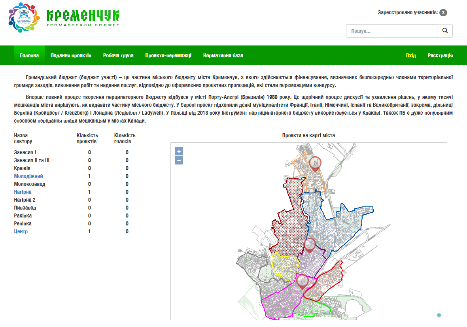The height and width of the screenshot is (327, 467).
Task: Click the small teal icon in map corner
Action: [x=439, y=315]
